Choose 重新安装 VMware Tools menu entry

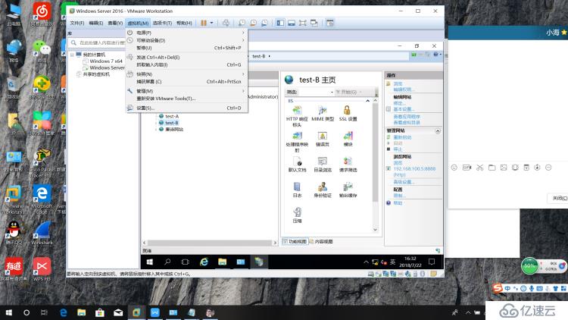(x=187, y=99)
